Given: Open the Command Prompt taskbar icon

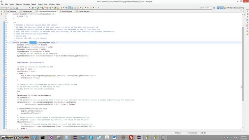Looking at the screenshot, I should [x=42, y=137].
